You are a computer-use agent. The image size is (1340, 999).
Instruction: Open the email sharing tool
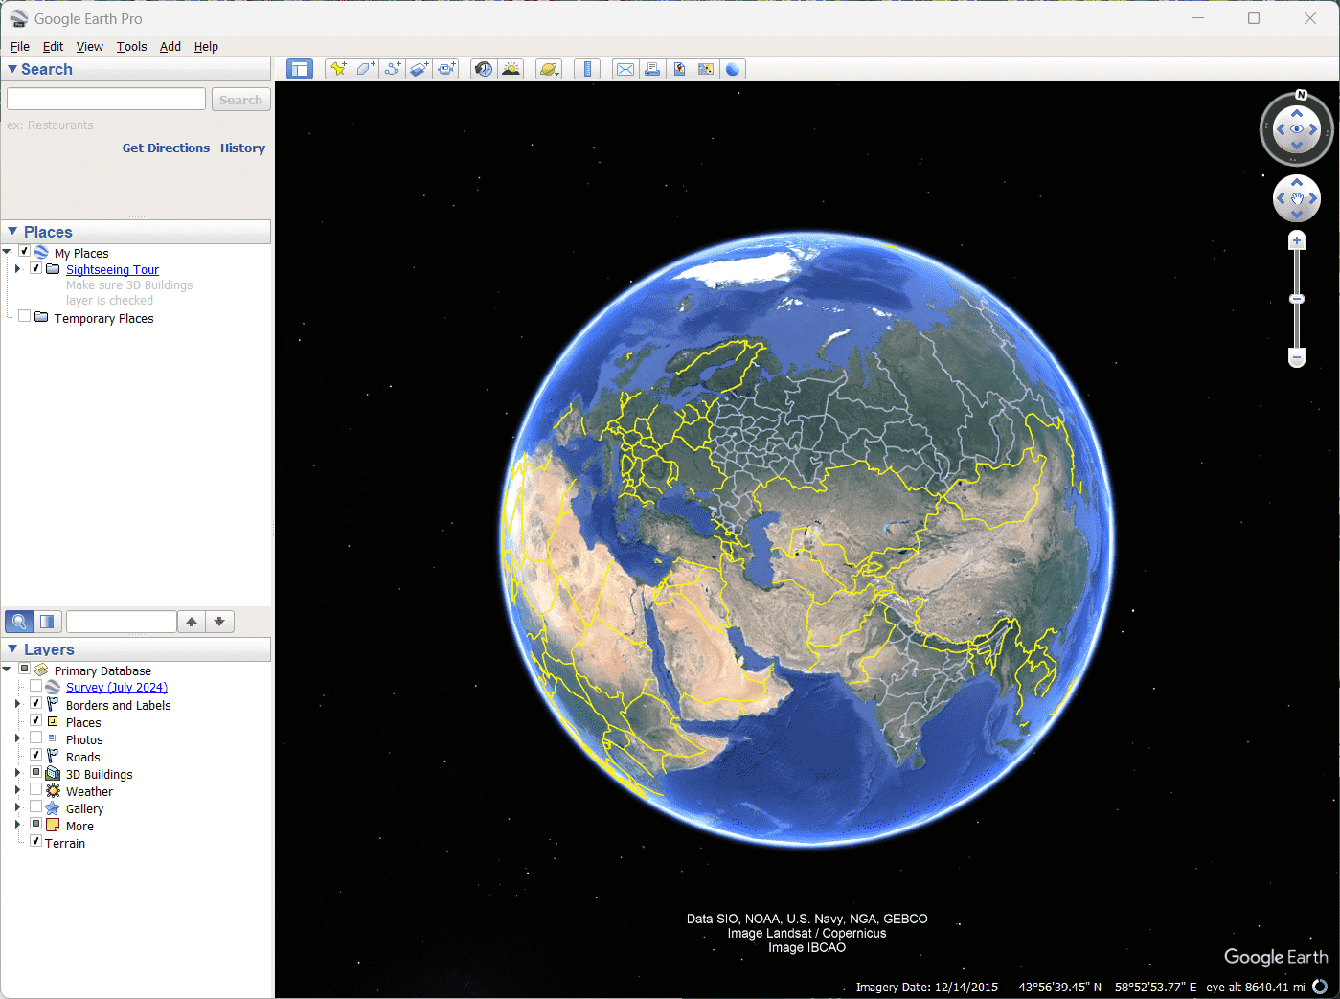pos(625,68)
